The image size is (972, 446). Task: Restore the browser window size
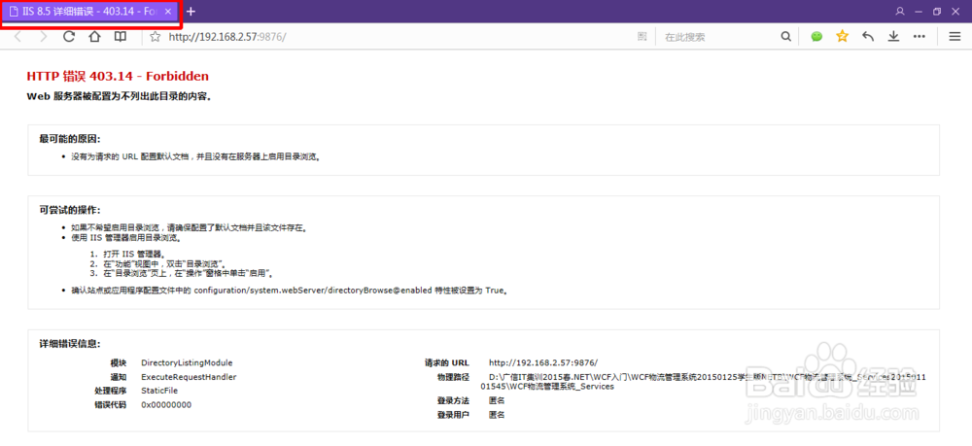[x=937, y=11]
